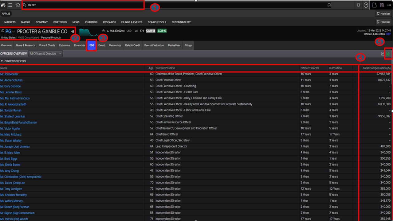This screenshot has height=221, width=393.
Task: Sort by the Name column header
Action: [x=4, y=68]
